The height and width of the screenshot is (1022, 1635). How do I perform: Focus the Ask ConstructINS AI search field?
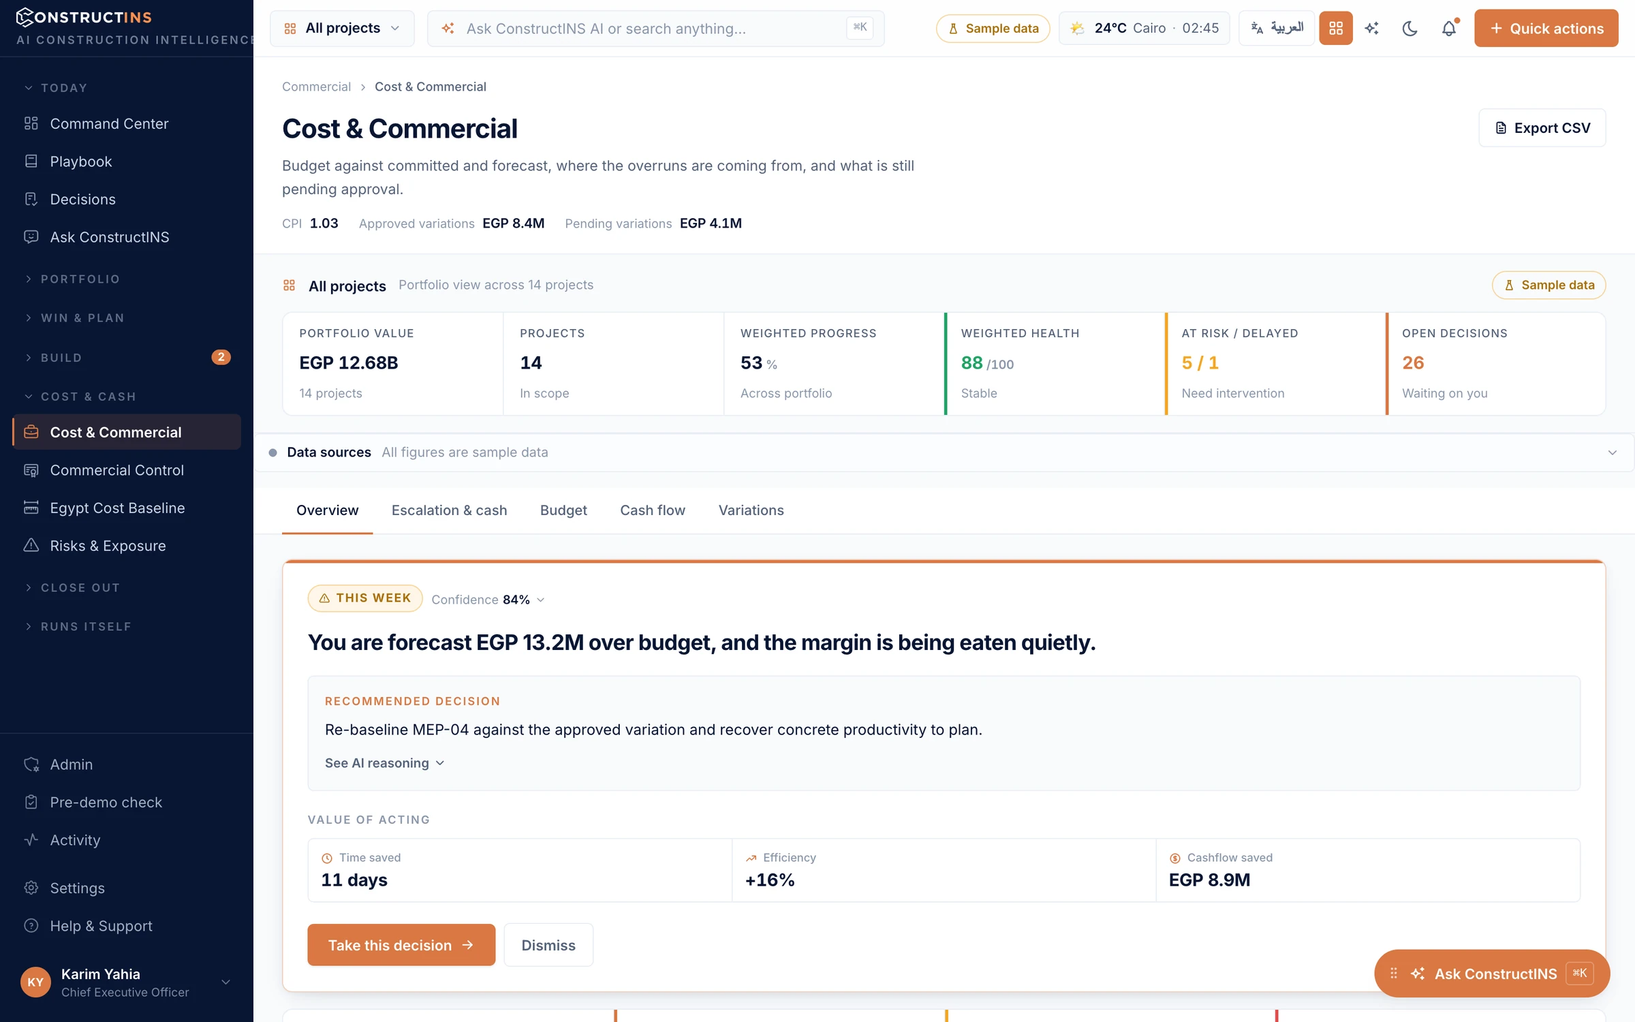[x=655, y=29]
